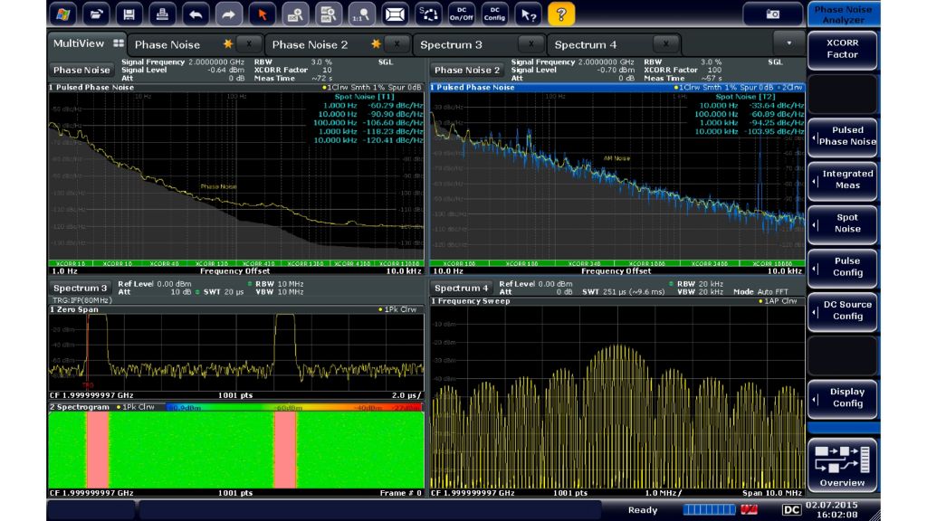Expand the Pulsed Phase Noise softkey submenu
The height and width of the screenshot is (521, 927).
(x=842, y=136)
